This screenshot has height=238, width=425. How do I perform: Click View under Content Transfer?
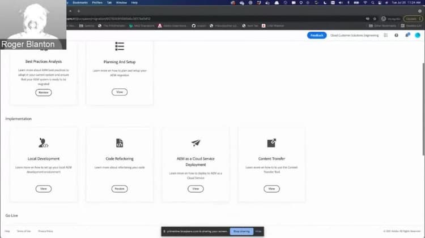click(271, 189)
